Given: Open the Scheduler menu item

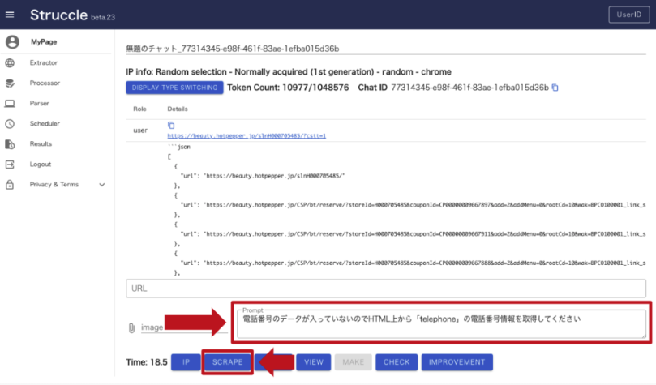Looking at the screenshot, I should coord(45,123).
